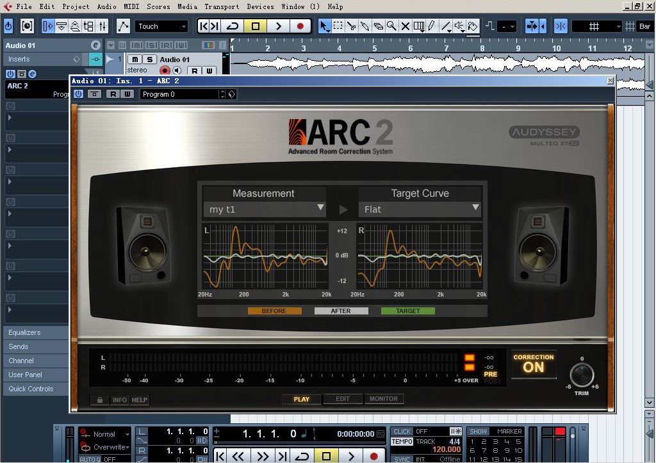Open the Pool window icon
656x463 pixels.
88,26
